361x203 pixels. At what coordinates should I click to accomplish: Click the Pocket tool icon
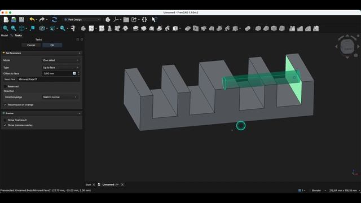coord(188,28)
